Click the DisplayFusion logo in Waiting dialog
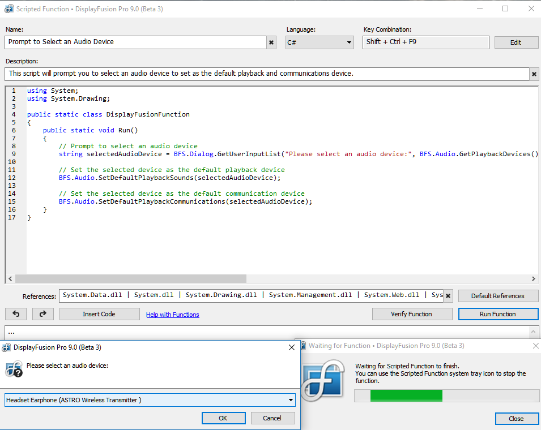The width and height of the screenshot is (541, 430). (323, 380)
